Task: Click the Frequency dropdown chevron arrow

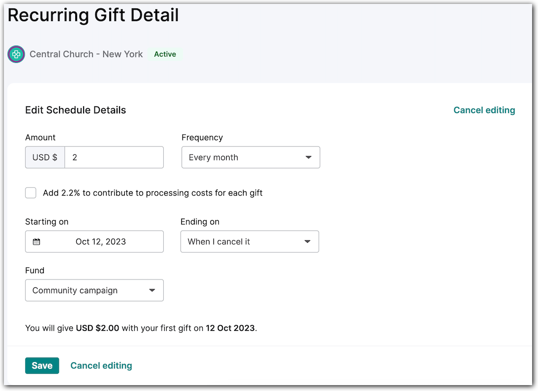Action: pyautogui.click(x=309, y=157)
